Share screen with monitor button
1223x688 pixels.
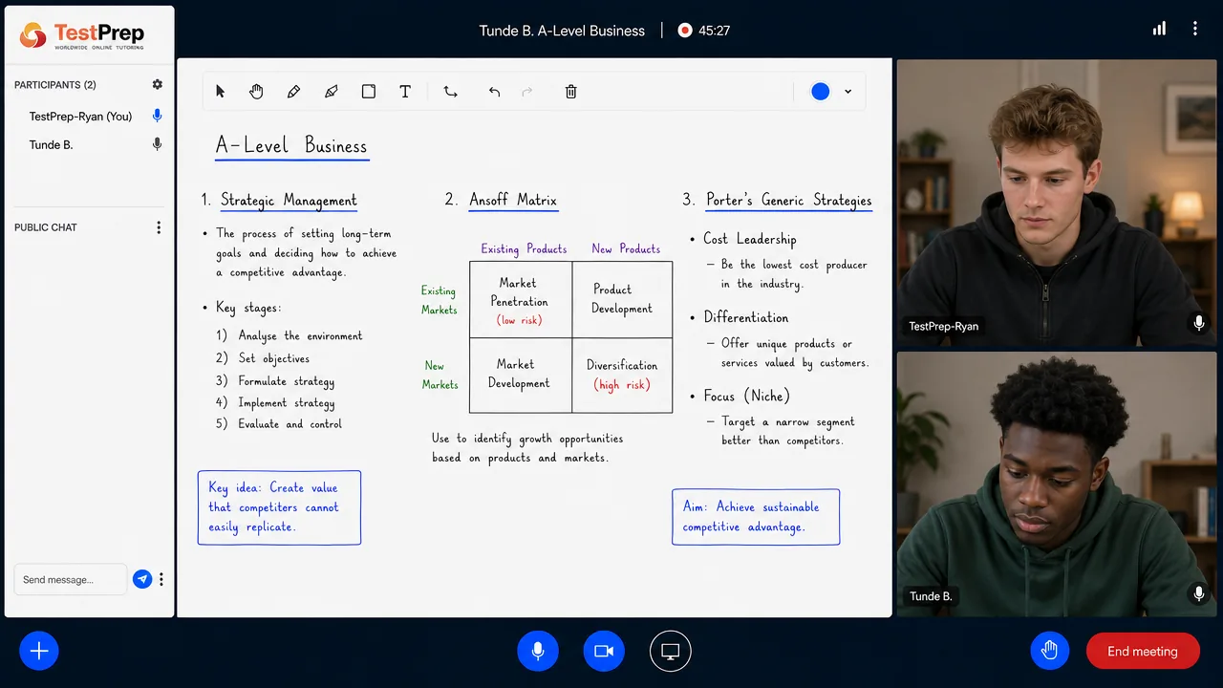point(671,651)
